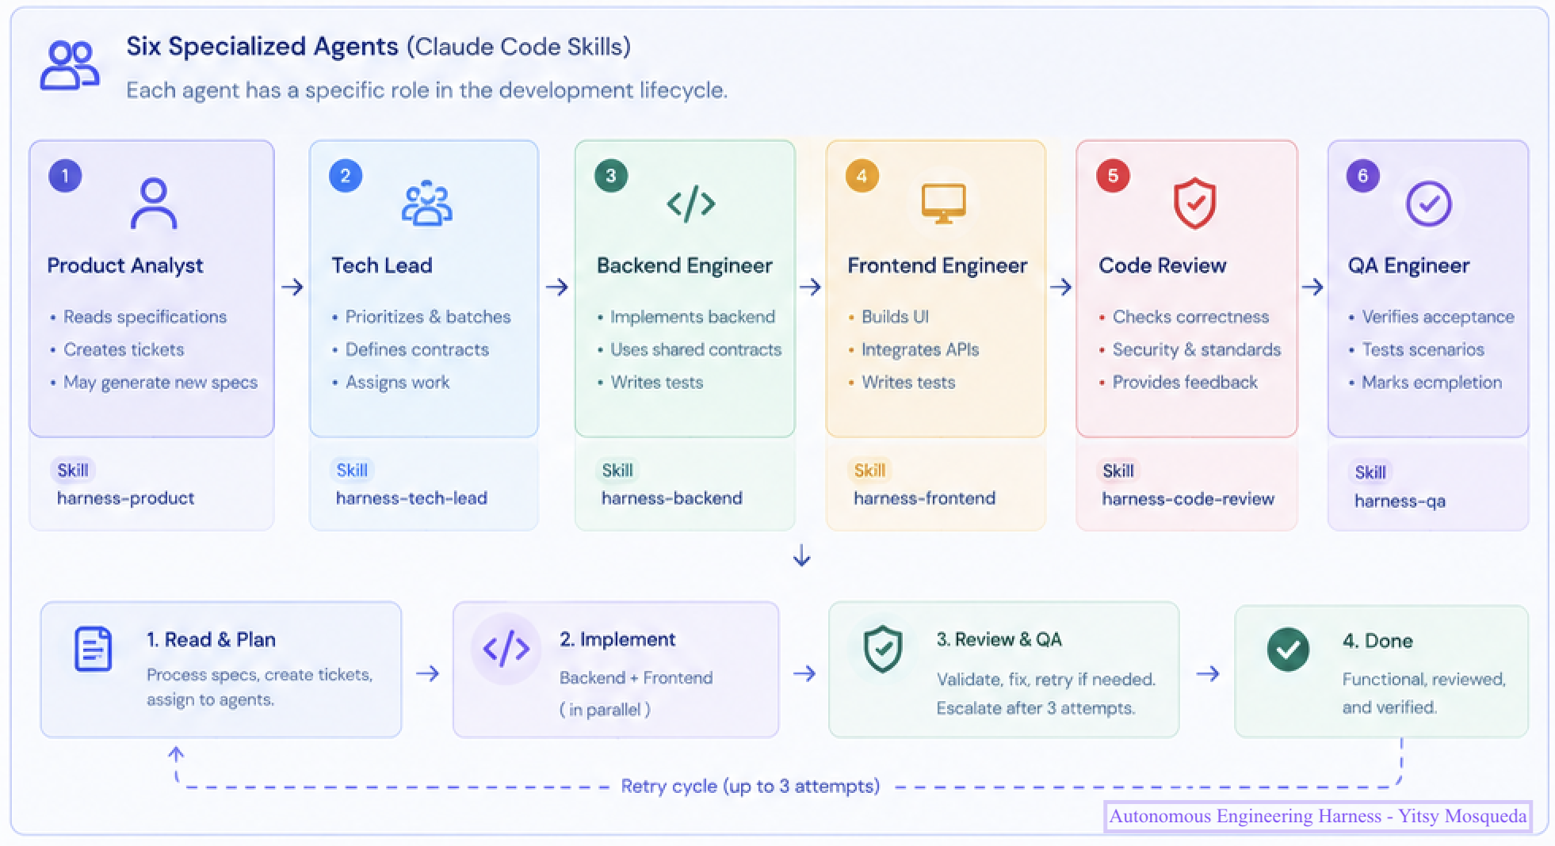Click the '3. Review & QA' step heading
Viewport: 1555px width, 846px height.
[999, 639]
